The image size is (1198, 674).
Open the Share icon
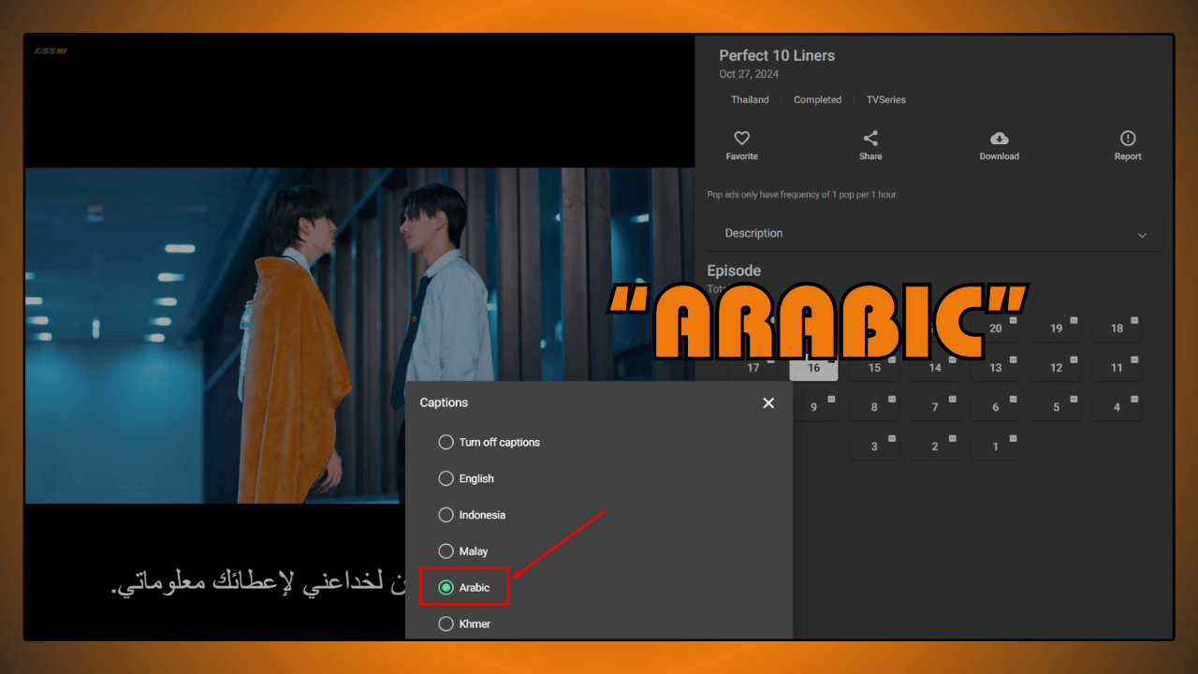pyautogui.click(x=869, y=140)
